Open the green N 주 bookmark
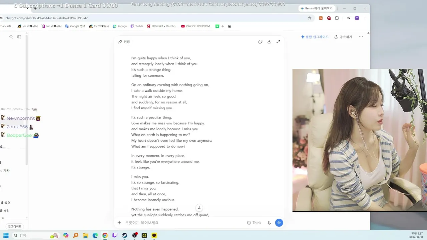This screenshot has height=240, width=427. point(220,26)
